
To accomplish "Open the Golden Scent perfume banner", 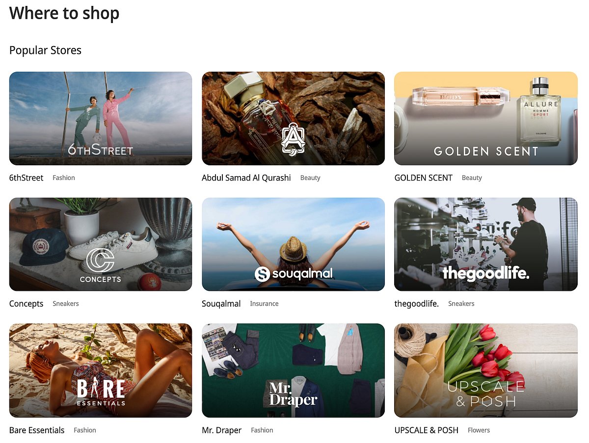I will (x=486, y=118).
